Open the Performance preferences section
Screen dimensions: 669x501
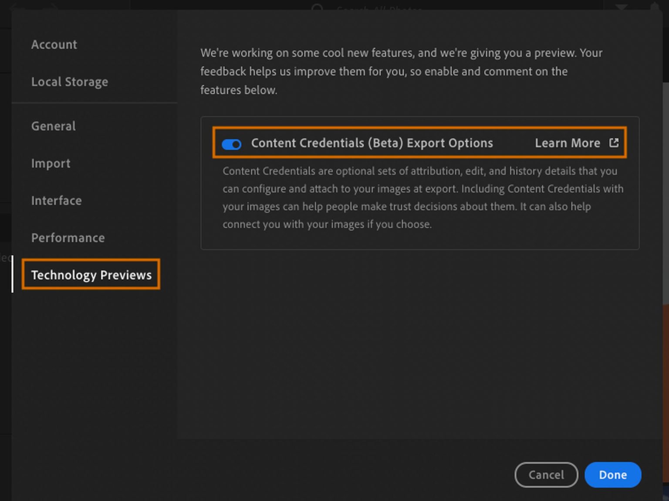[68, 238]
